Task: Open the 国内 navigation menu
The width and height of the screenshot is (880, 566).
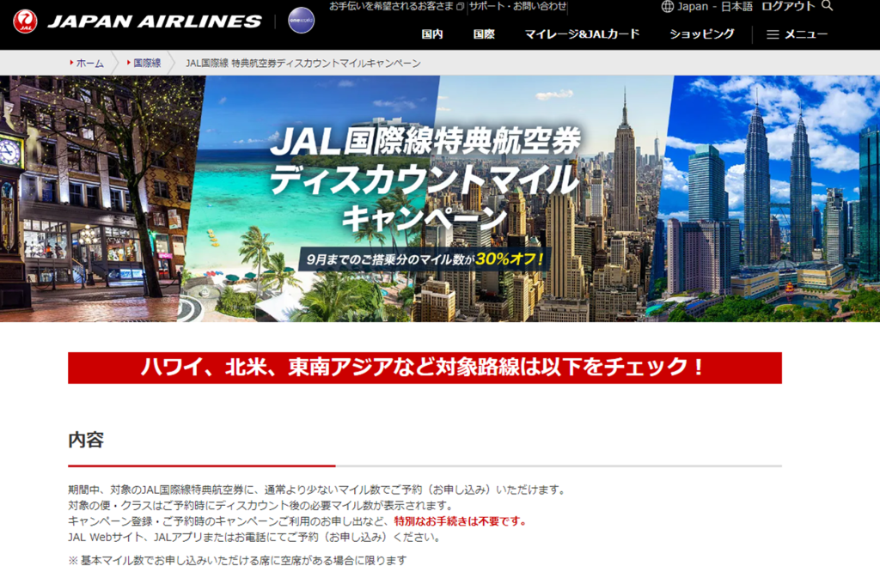Action: click(x=432, y=34)
